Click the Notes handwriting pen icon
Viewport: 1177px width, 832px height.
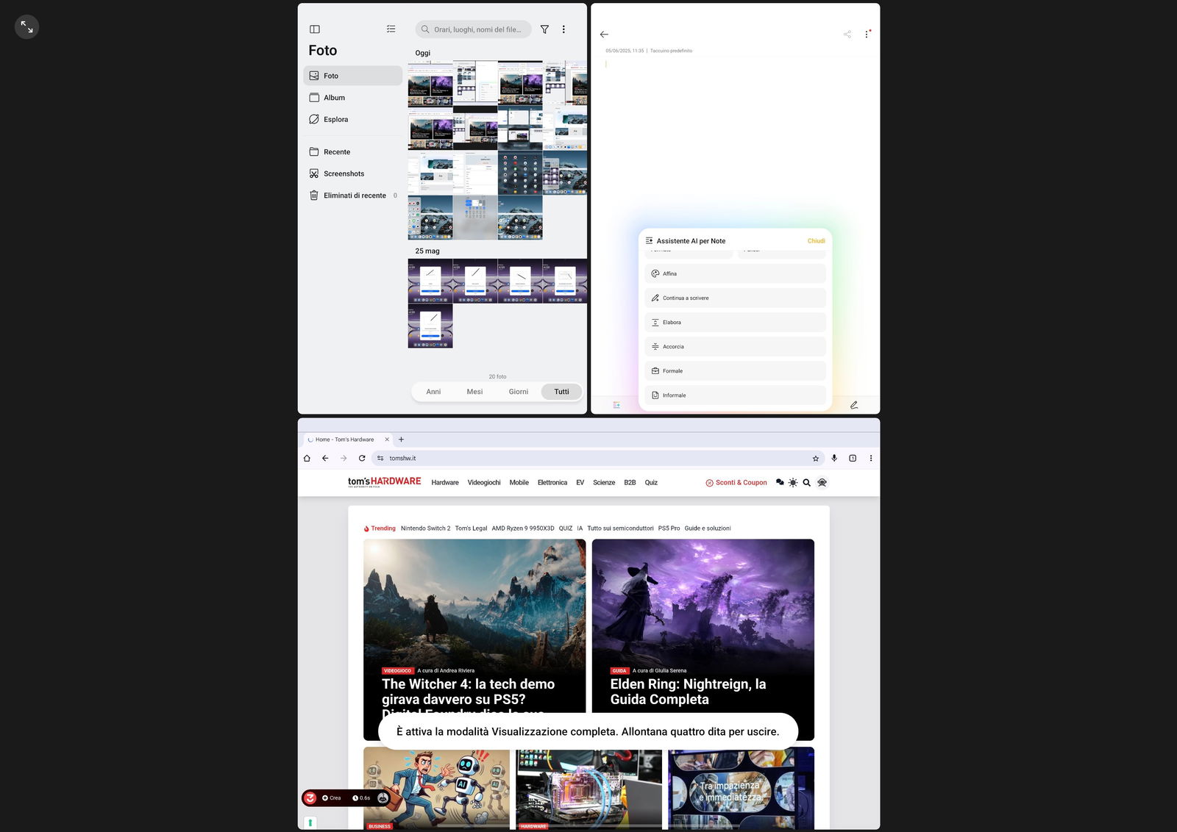854,405
